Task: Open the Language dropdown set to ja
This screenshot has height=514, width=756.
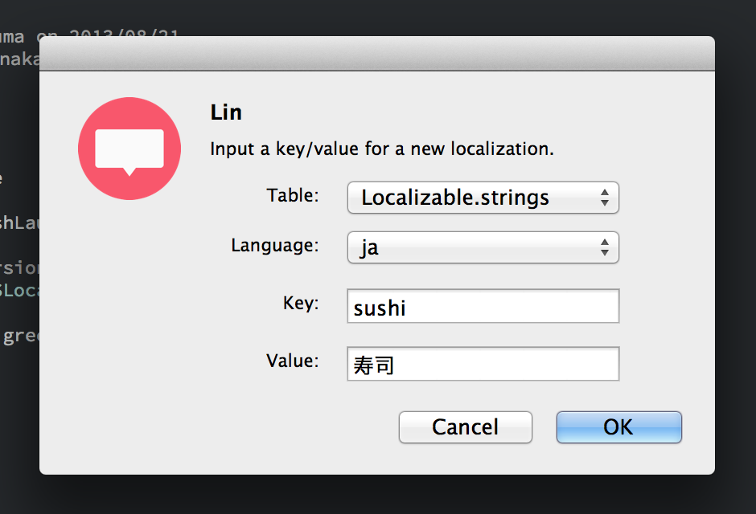Action: [x=483, y=247]
